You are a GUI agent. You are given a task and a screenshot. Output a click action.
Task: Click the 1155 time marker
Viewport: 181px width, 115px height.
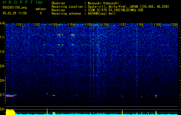(88, 25)
